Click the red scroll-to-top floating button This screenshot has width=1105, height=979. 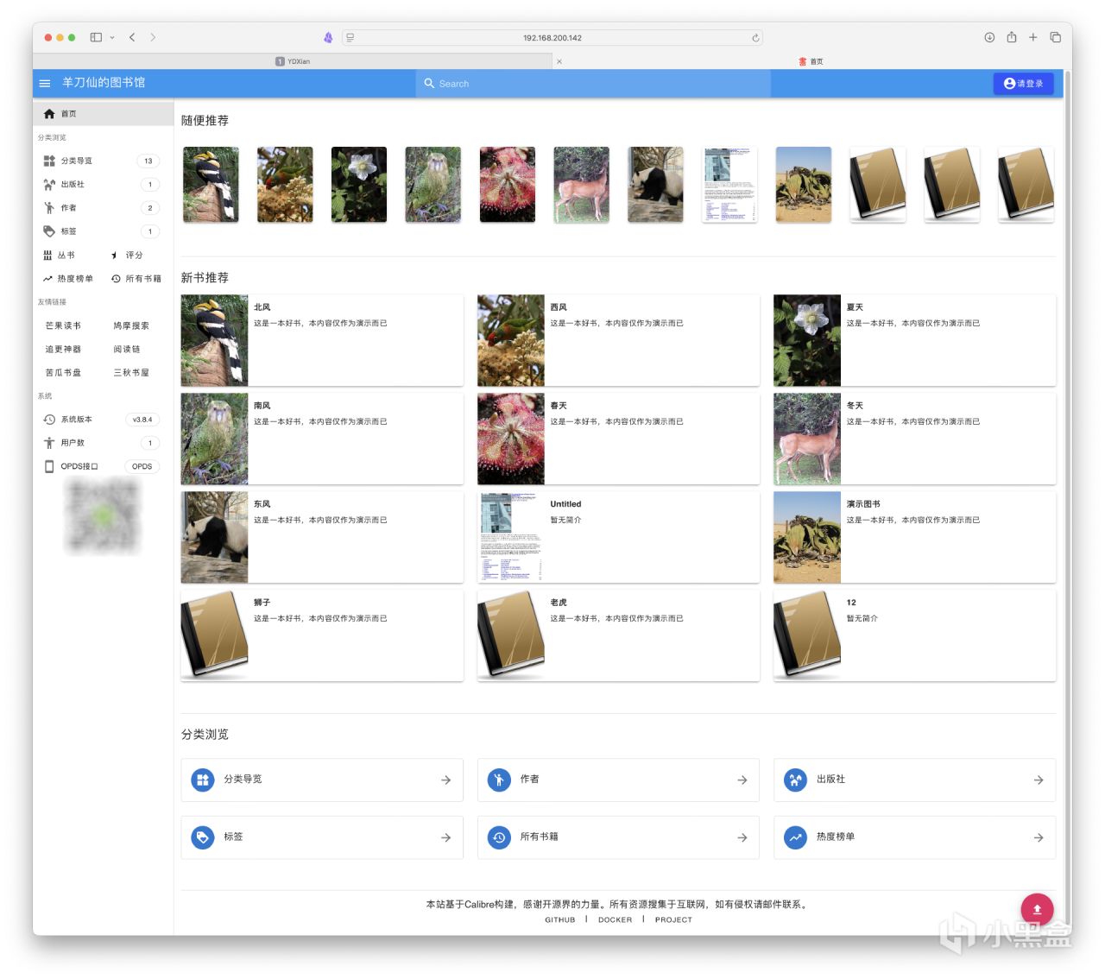coord(1037,909)
